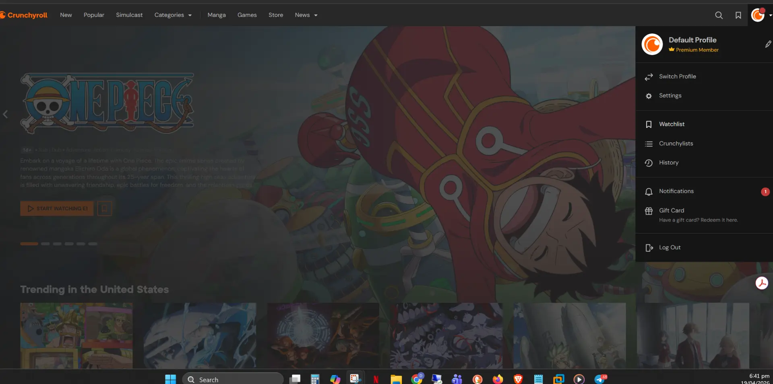Open the Games section
773x384 pixels.
(x=247, y=15)
